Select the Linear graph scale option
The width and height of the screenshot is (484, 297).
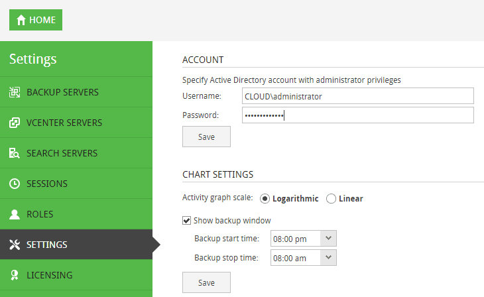(x=332, y=198)
